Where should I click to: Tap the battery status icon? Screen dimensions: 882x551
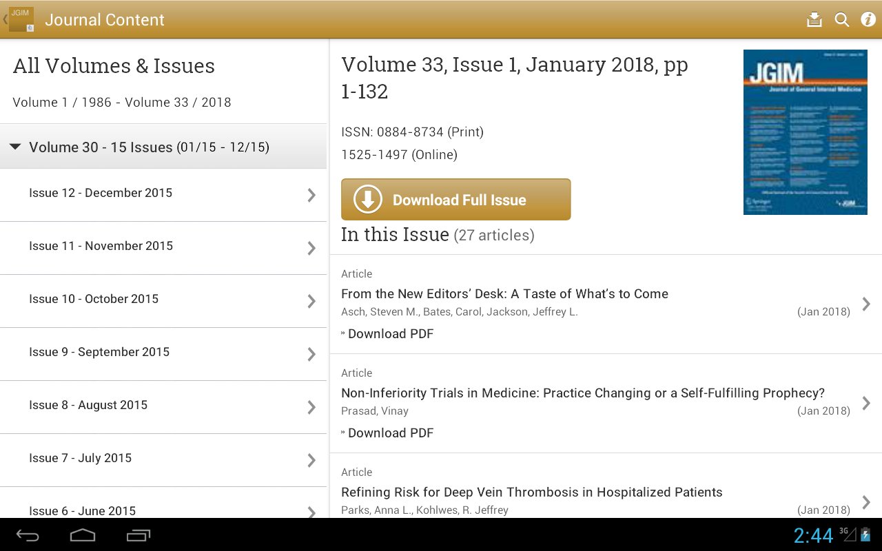pos(865,534)
